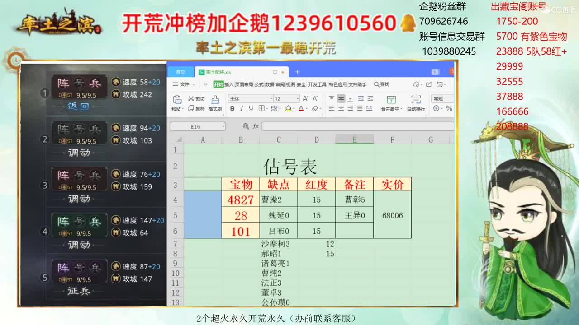Image resolution: width=579 pixels, height=325 pixels.
Task: Click the 查找 search button
Action: 382,84
